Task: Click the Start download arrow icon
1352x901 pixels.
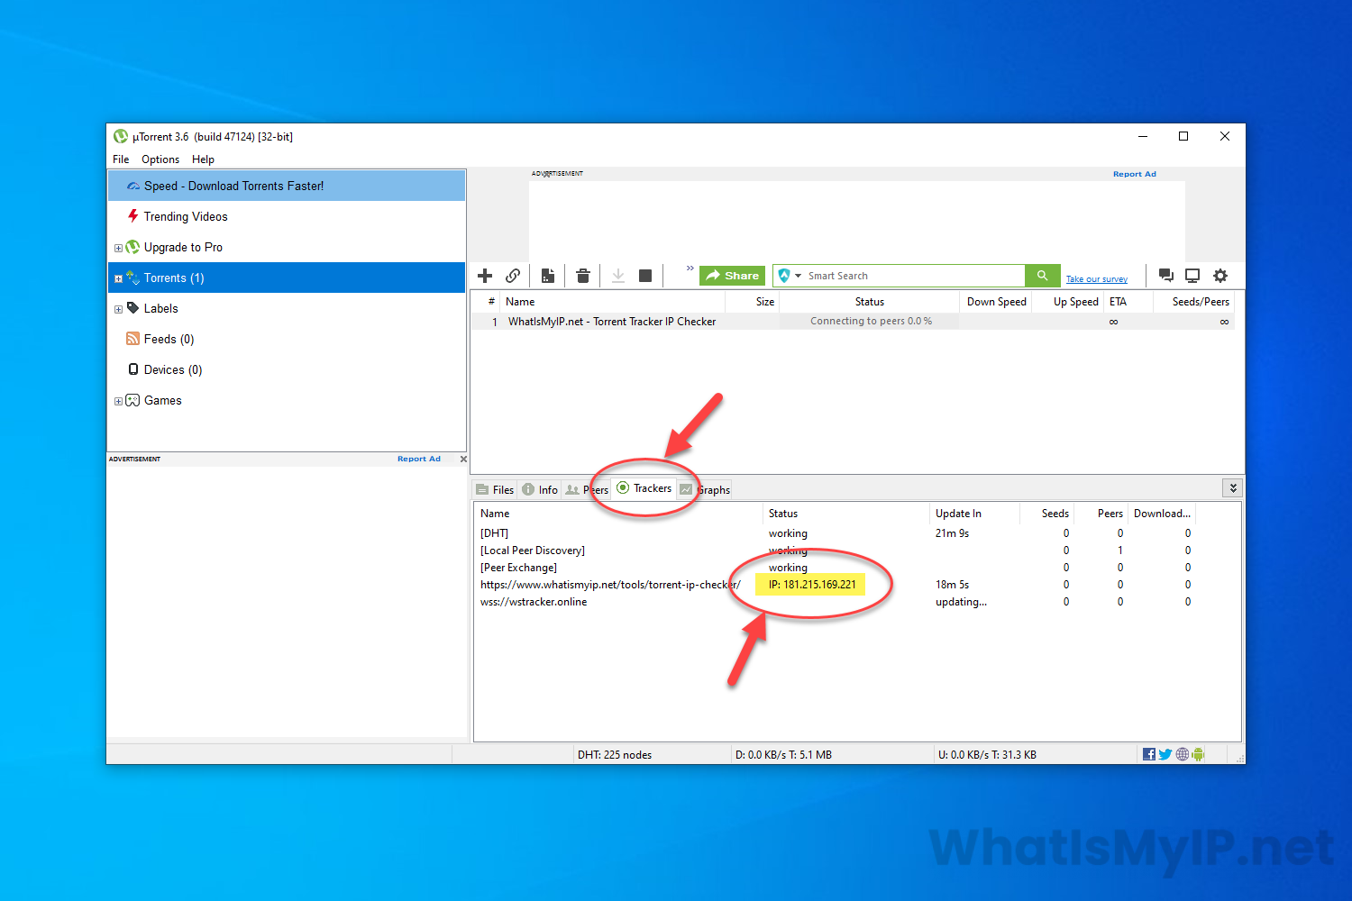Action: pos(618,276)
